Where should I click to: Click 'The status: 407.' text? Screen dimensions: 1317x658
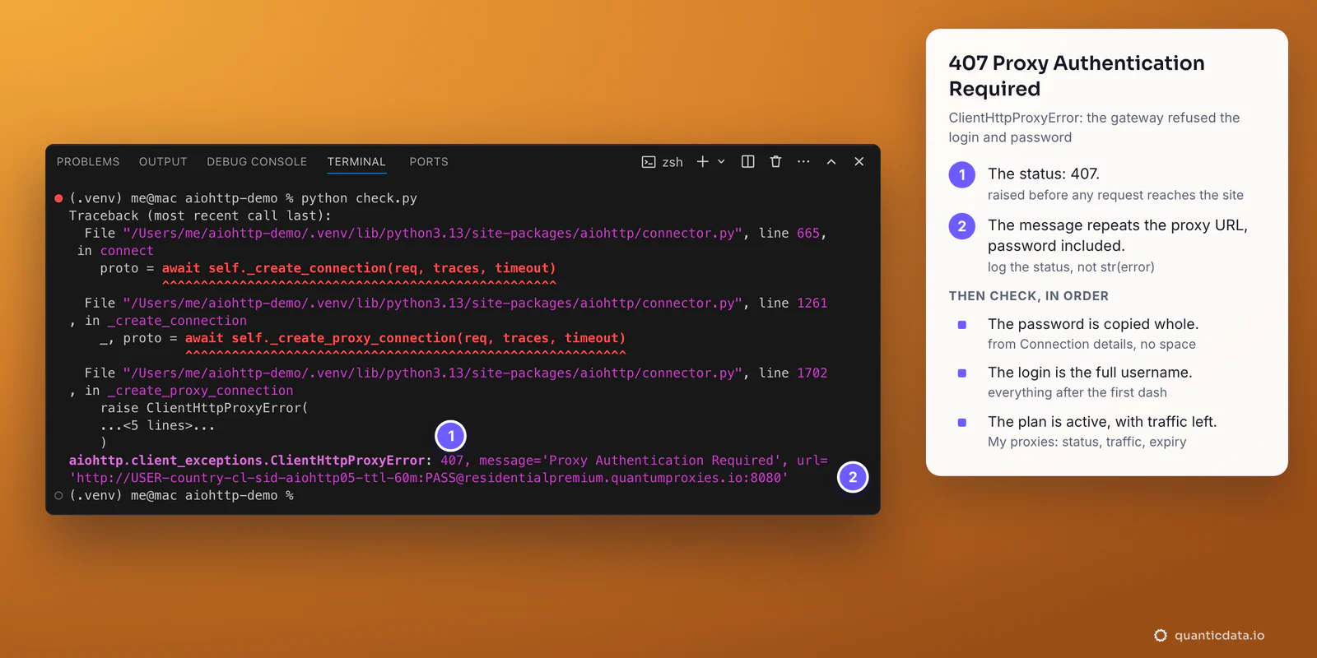[1044, 174]
